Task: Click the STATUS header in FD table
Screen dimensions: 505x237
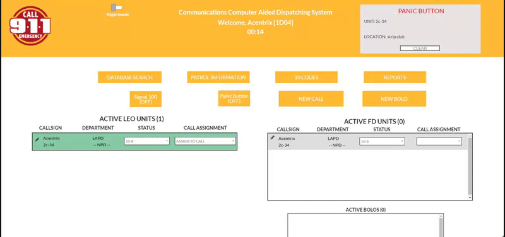Action: (x=382, y=129)
